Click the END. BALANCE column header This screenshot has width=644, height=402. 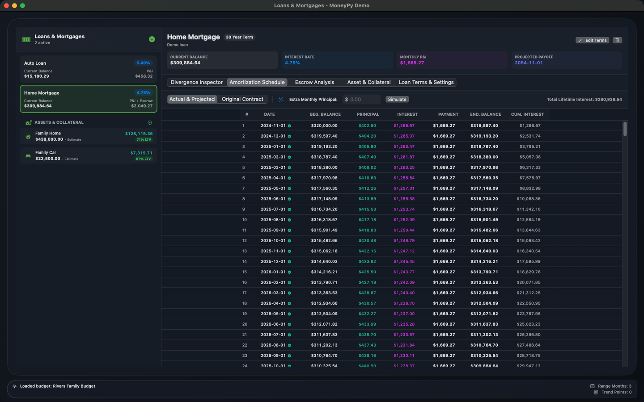[485, 114]
